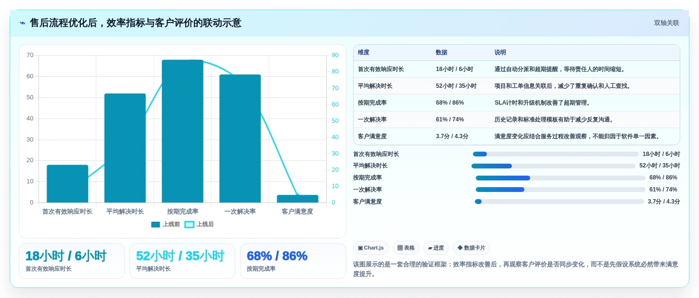This screenshot has height=298, width=699.
Task: Click table value 3.7分 / 4.3分
Action: tap(452, 136)
